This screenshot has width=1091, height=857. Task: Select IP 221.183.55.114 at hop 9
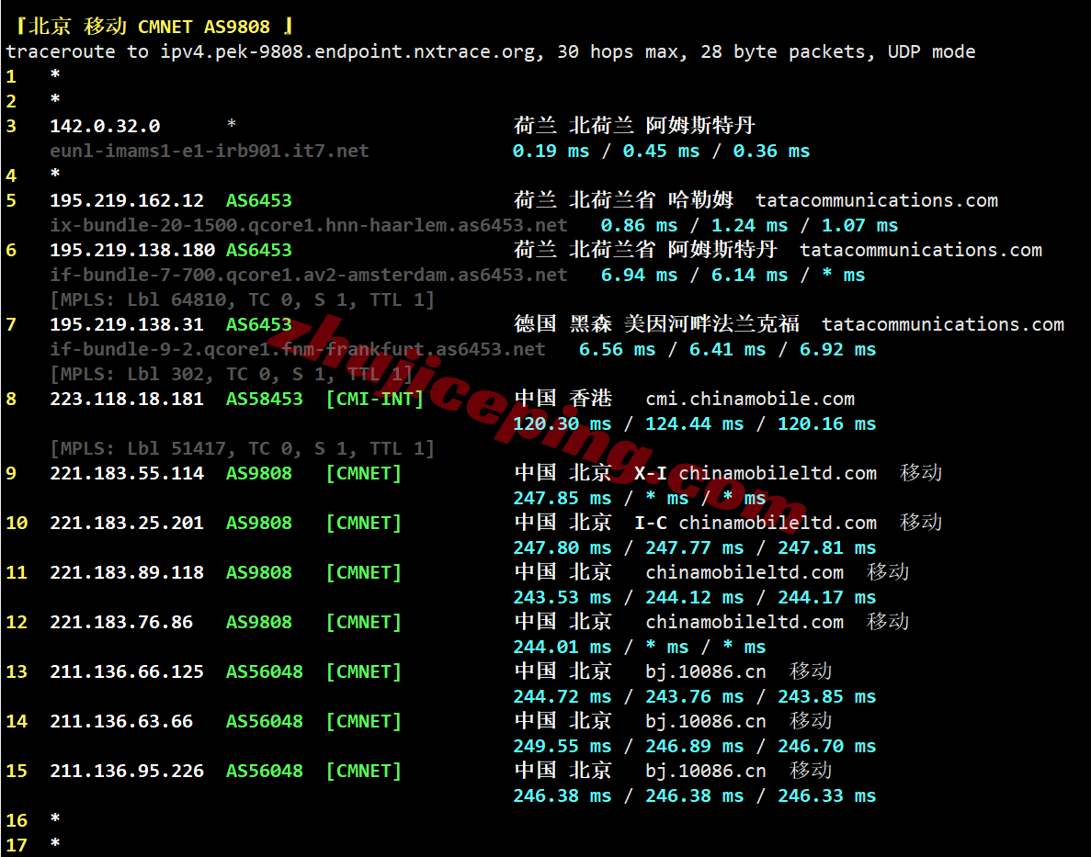[x=127, y=473]
